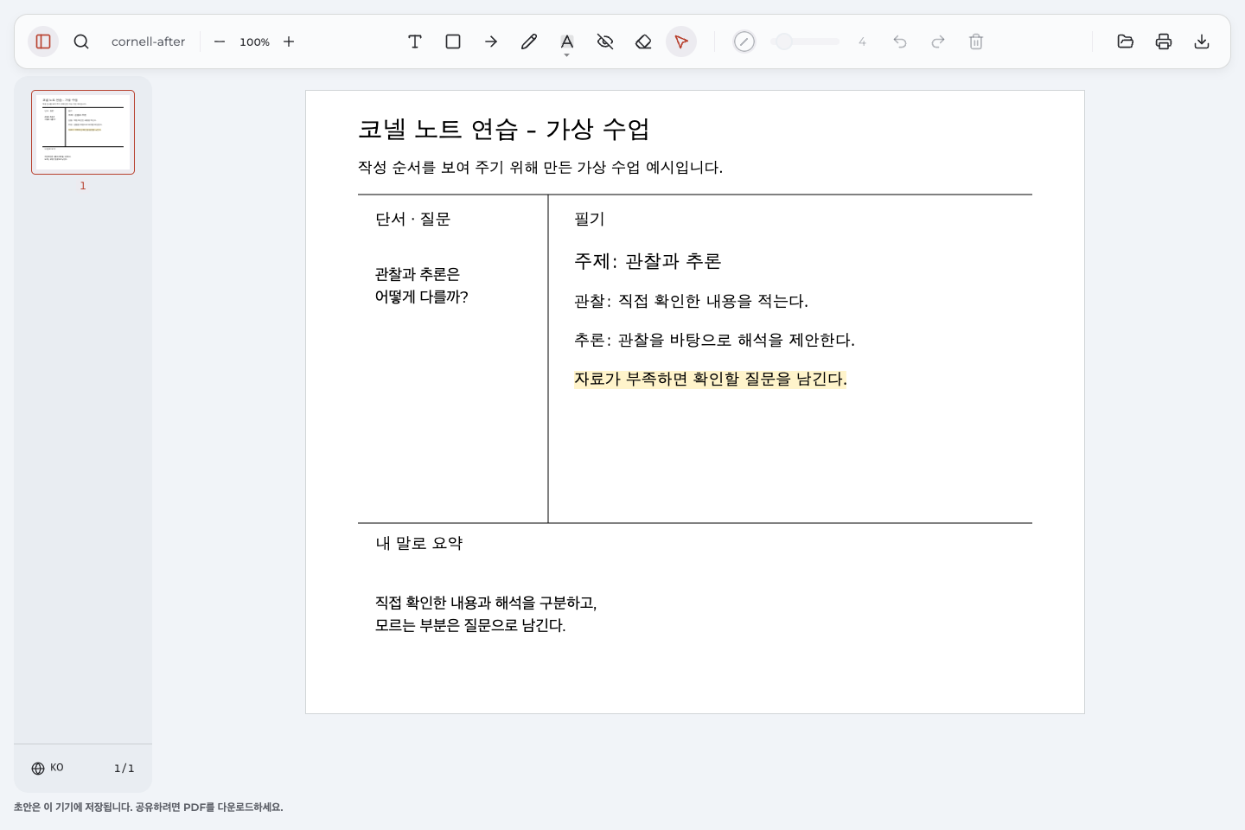Click the 단서 · 질문 heading
Screen dimensions: 1245x830
pos(412,219)
